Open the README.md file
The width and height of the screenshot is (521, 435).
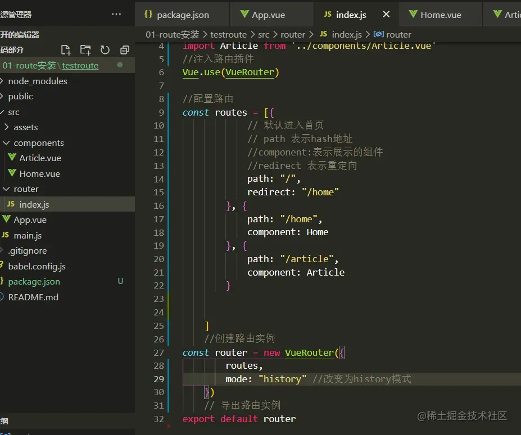pos(33,297)
